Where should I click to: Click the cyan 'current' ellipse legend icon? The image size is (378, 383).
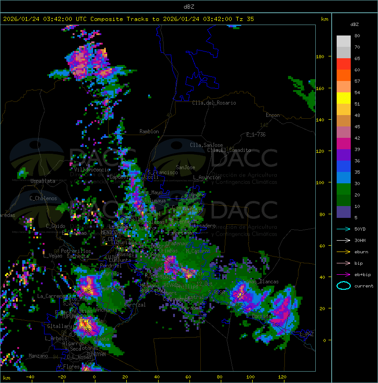tap(343, 286)
